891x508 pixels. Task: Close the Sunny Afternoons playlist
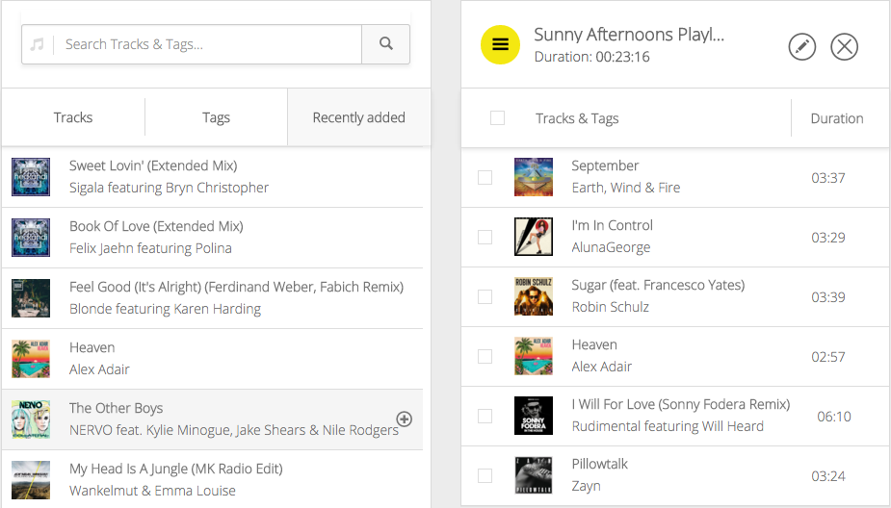(x=844, y=46)
